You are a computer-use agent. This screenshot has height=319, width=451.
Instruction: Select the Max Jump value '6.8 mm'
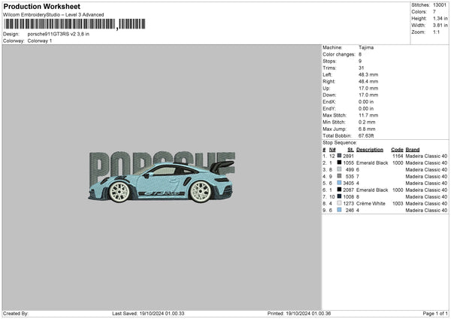coord(367,129)
